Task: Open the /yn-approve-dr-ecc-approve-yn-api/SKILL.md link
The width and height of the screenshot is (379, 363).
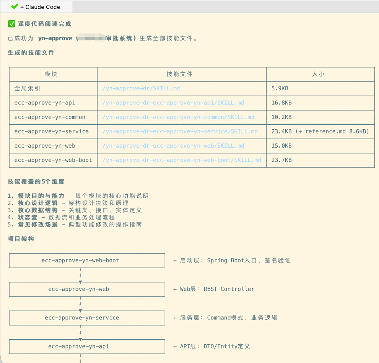Action: coord(173,103)
